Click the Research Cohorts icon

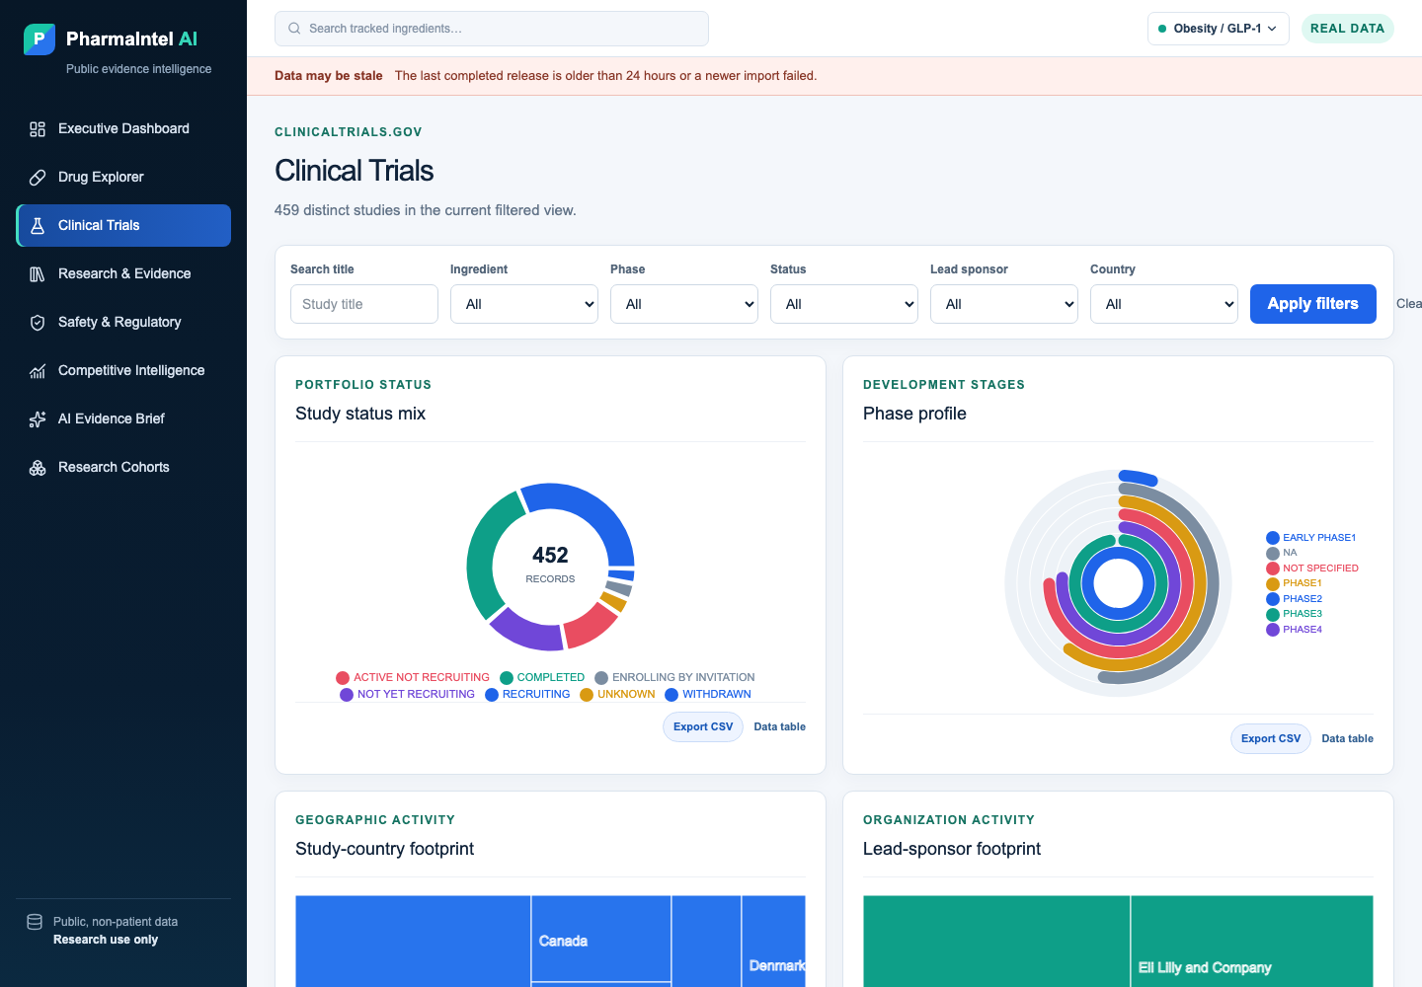pyautogui.click(x=38, y=468)
